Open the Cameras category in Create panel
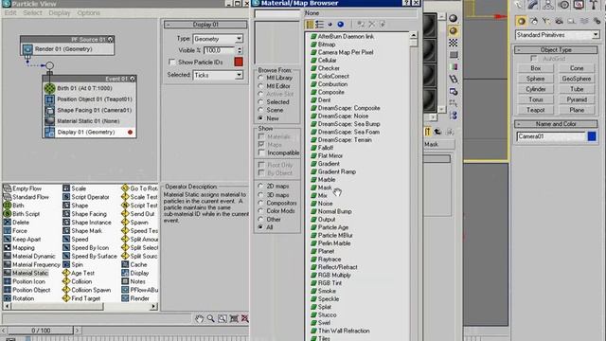 [x=560, y=21]
